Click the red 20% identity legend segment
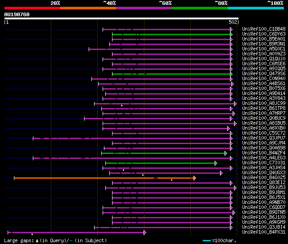Image resolution: width=288 pixels, height=244 pixels. click(x=32, y=8)
